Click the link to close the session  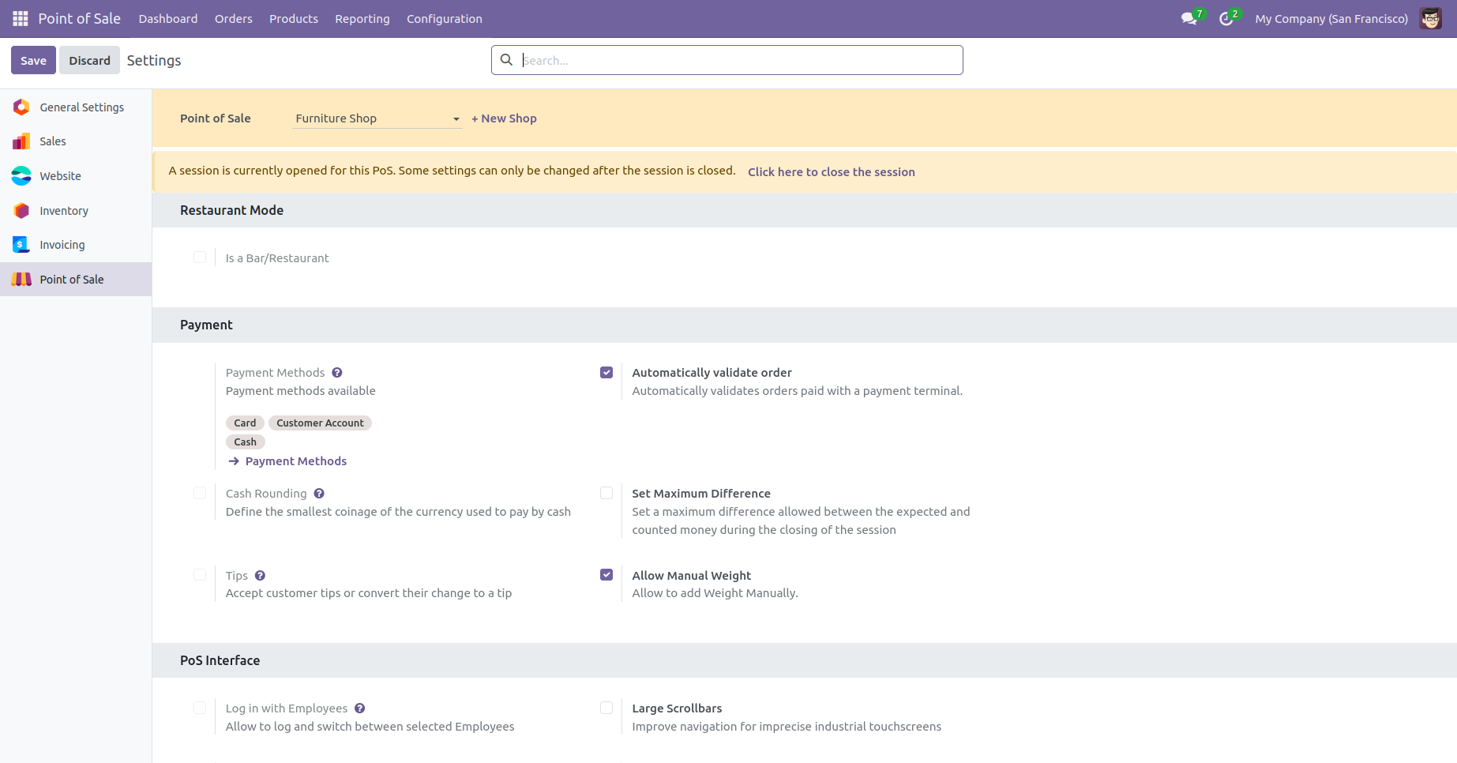point(831,172)
